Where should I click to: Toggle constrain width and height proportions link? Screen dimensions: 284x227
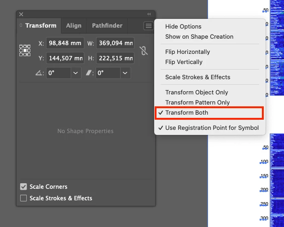[x=144, y=51]
